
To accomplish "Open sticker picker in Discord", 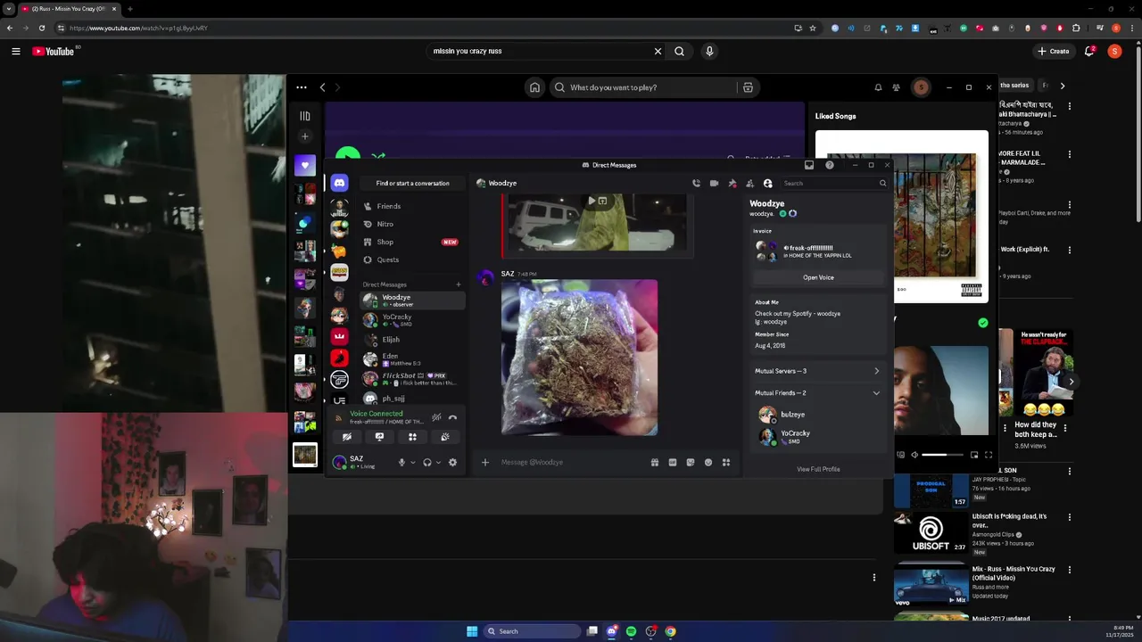I will 691,462.
